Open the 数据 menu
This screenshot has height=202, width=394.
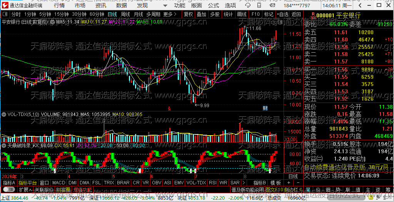coord(122,5)
